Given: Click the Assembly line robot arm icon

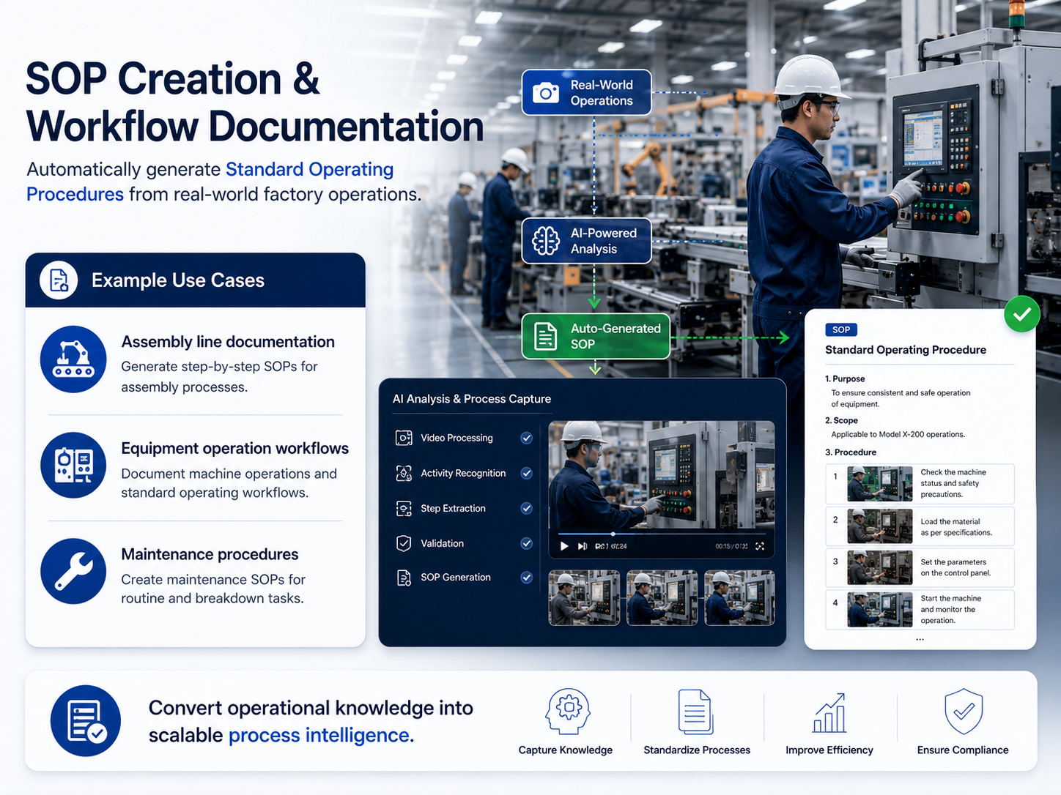Looking at the screenshot, I should [x=73, y=359].
